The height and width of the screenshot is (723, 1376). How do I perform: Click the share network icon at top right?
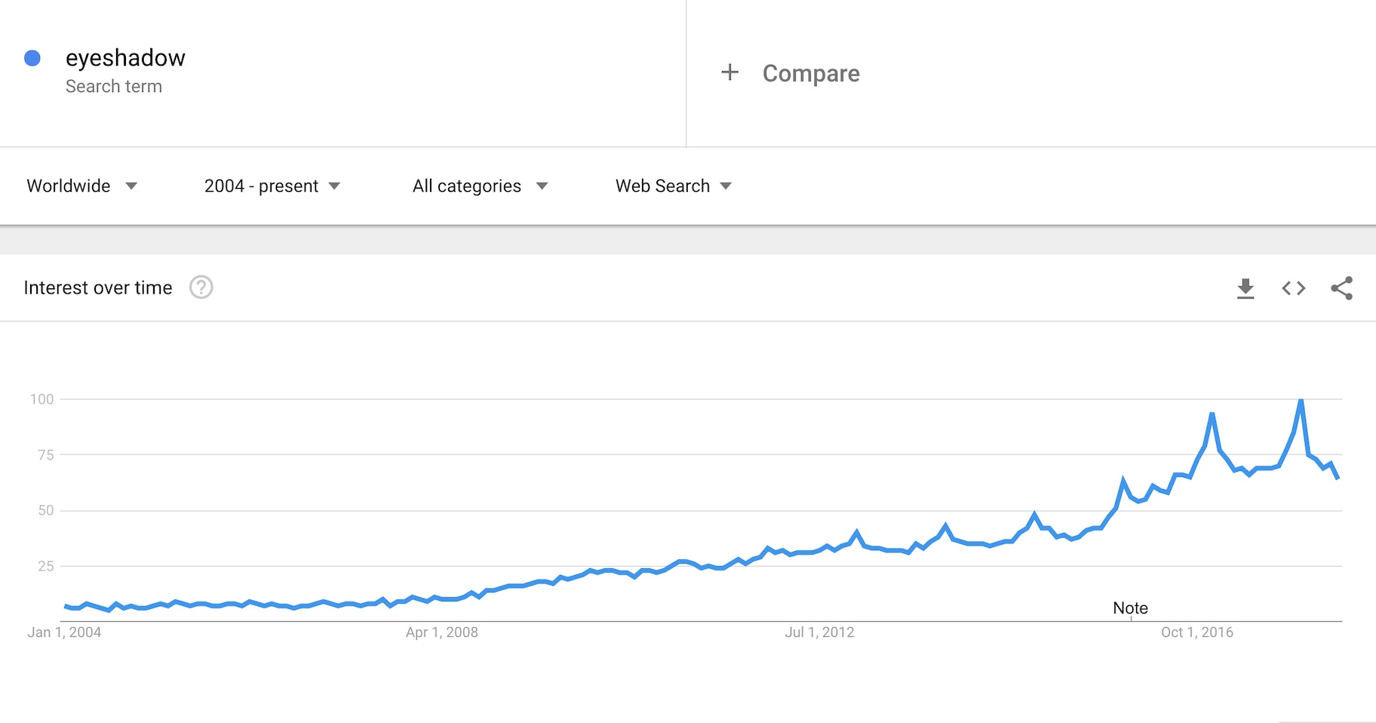[x=1342, y=288]
